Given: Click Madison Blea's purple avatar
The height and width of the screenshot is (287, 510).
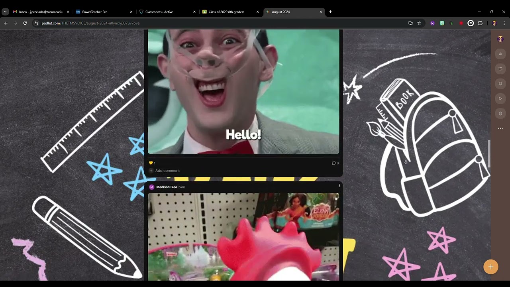Looking at the screenshot, I should [x=151, y=187].
